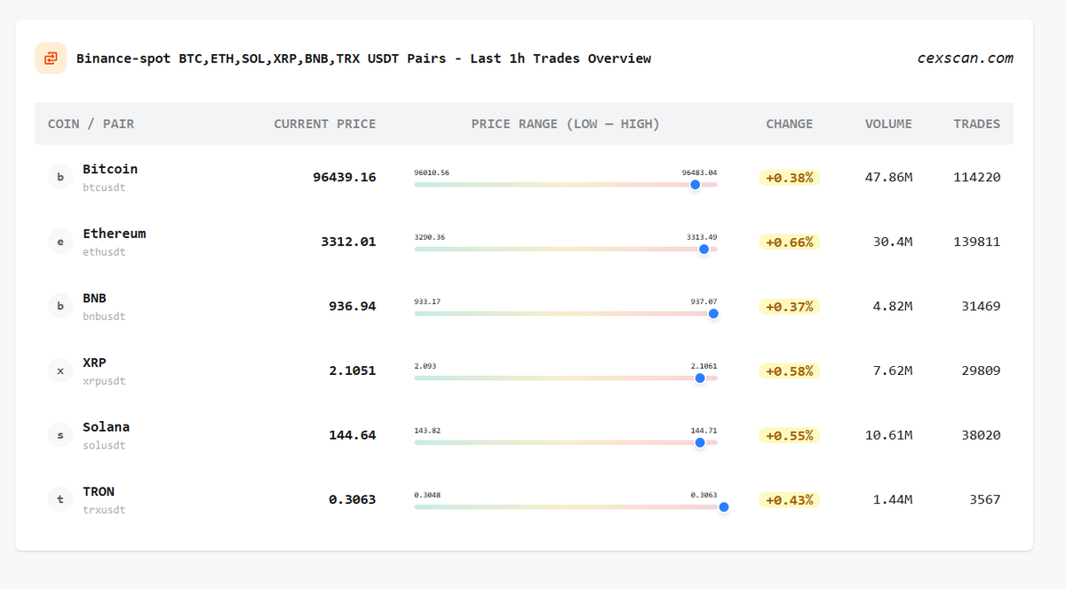This screenshot has height=589, width=1066.
Task: Select the Solana coin icon
Action: click(60, 434)
